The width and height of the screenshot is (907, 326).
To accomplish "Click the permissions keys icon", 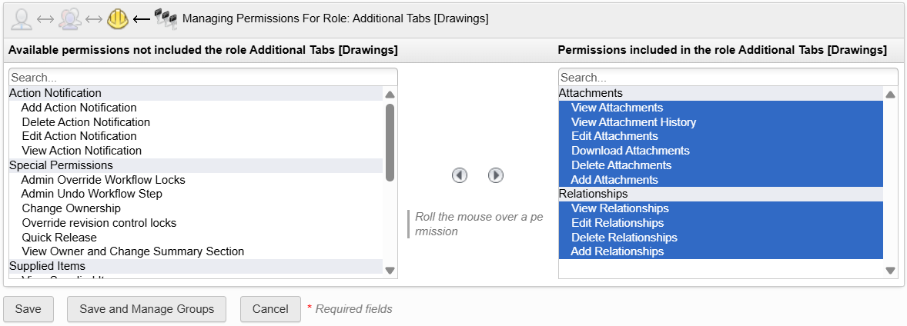I will (x=166, y=18).
